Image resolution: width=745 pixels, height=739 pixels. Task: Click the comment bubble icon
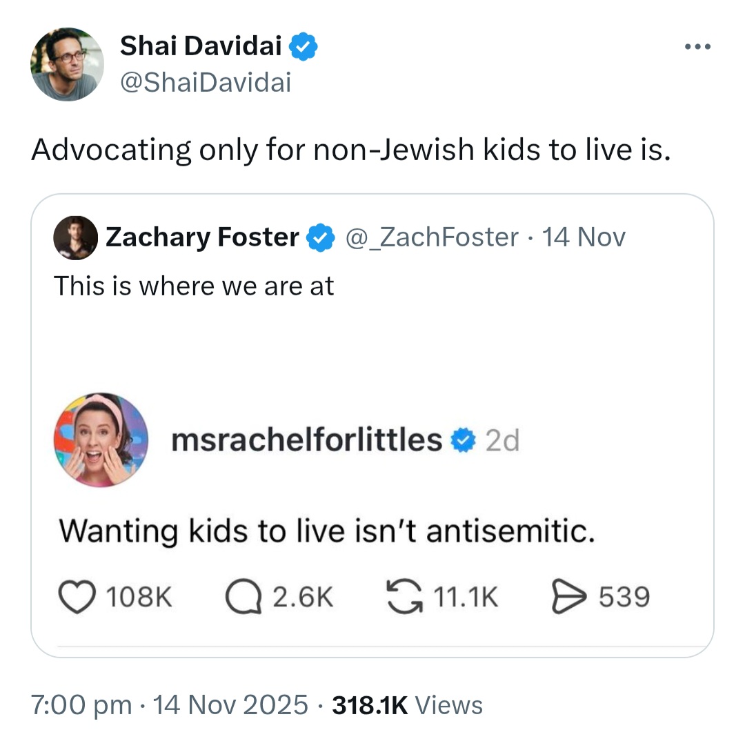[x=244, y=597]
